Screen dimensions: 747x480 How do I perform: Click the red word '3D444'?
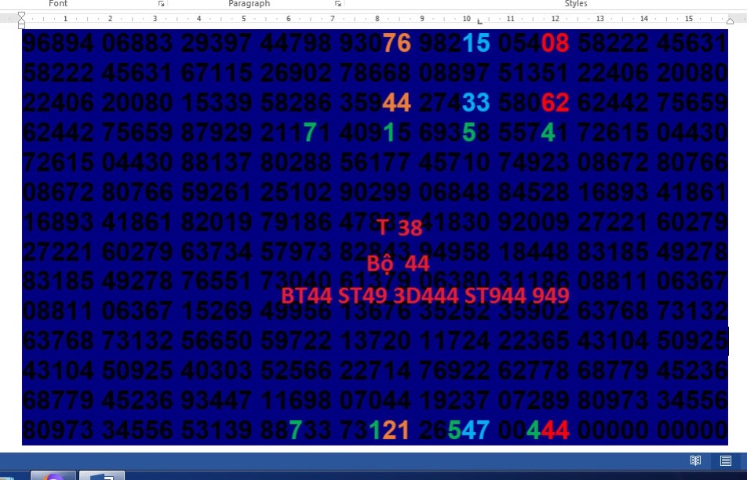(x=426, y=296)
